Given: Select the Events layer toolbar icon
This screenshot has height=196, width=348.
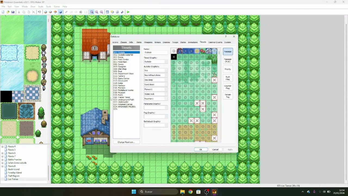Looking at the screenshot, I should click(x=60, y=12).
